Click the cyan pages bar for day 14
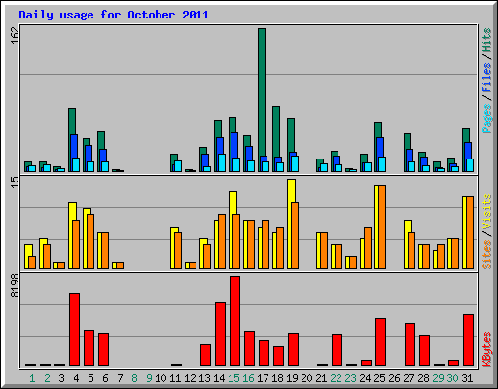This screenshot has height=389, width=498. (x=222, y=162)
